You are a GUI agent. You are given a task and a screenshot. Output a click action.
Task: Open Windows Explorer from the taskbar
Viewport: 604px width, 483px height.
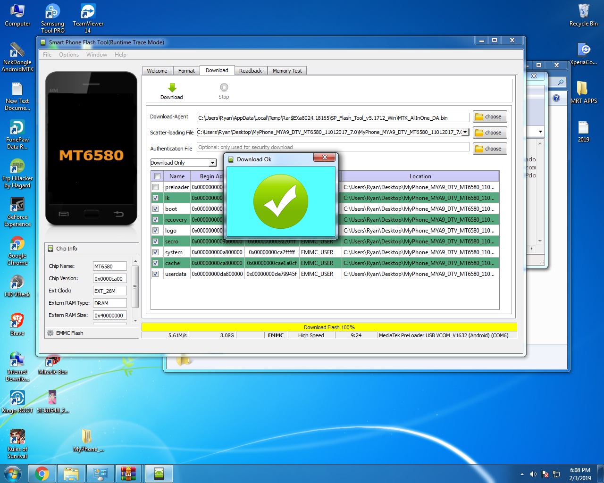point(71,474)
